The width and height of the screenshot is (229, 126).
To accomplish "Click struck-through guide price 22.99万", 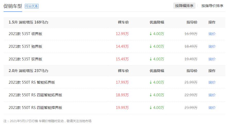I will pyautogui.click(x=191, y=95).
